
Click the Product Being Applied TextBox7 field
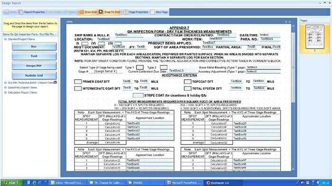pyautogui.click(x=241, y=43)
